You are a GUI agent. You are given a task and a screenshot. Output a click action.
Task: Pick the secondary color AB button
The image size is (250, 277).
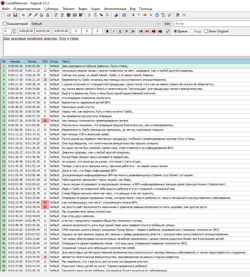click(x=147, y=31)
